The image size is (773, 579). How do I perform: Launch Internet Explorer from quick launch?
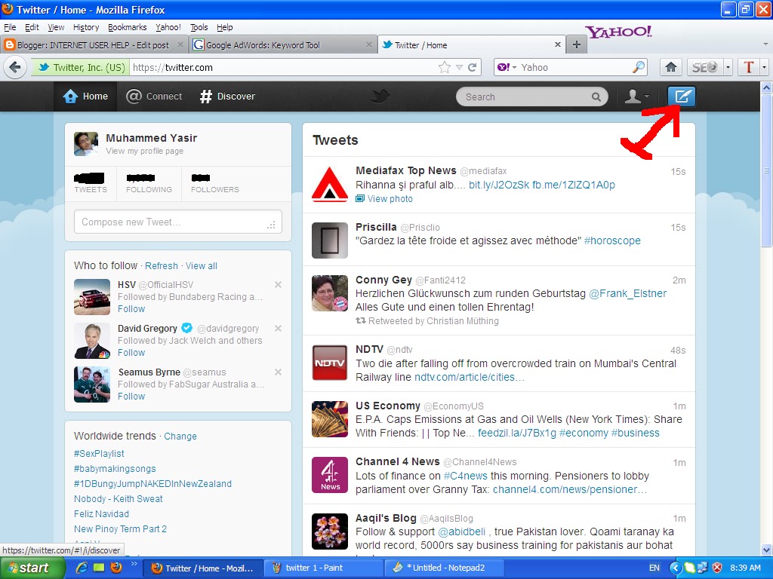tap(82, 567)
